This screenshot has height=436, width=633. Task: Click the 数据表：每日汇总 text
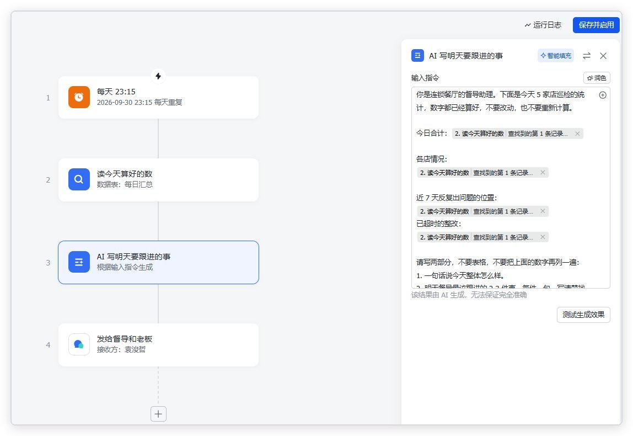click(125, 184)
